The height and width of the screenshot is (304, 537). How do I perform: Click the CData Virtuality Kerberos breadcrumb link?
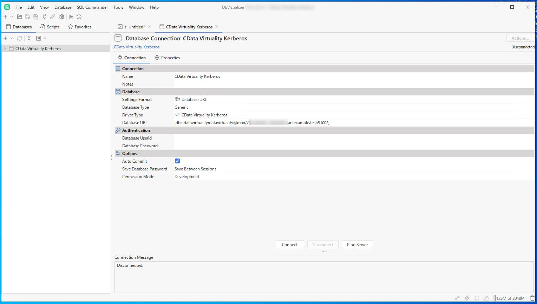click(x=137, y=47)
